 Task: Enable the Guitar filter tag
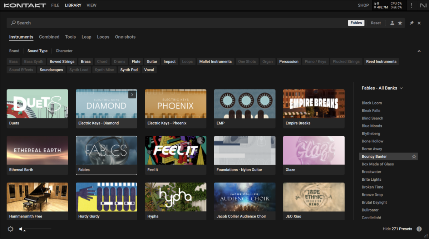coord(152,62)
